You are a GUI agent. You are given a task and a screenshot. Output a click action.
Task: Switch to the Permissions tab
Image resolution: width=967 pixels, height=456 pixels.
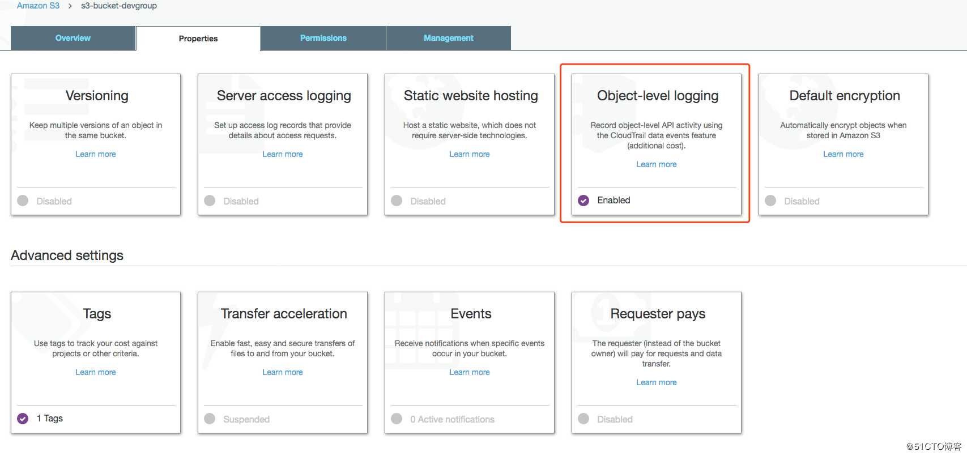323,38
